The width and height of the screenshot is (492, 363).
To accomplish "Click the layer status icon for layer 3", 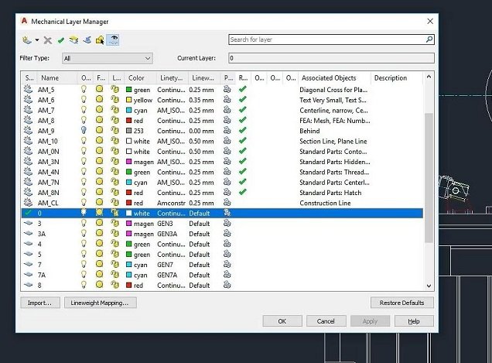I will pyautogui.click(x=29, y=223).
